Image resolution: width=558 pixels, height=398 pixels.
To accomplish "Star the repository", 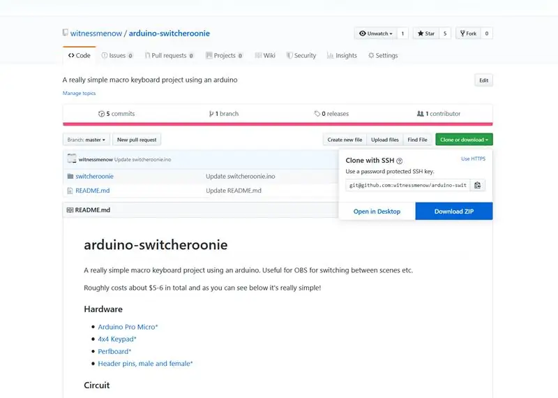I will point(426,34).
